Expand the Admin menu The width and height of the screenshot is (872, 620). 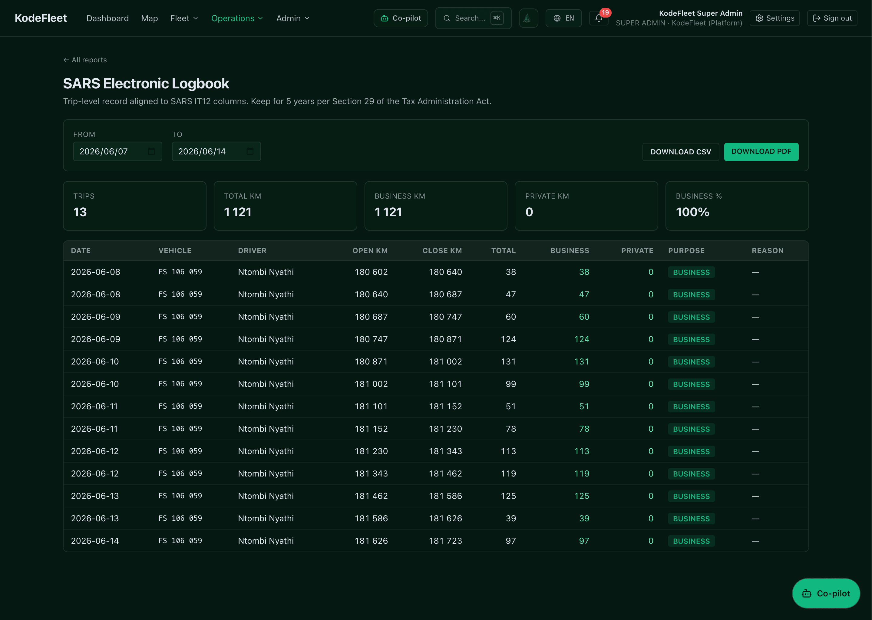[292, 18]
